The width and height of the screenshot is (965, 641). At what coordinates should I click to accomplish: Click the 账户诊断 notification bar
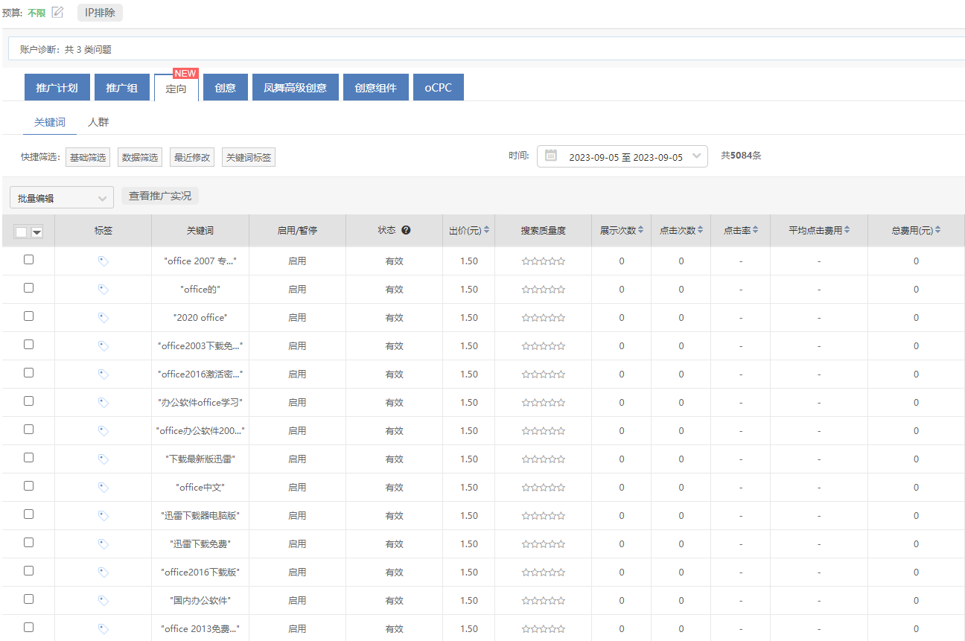(484, 50)
